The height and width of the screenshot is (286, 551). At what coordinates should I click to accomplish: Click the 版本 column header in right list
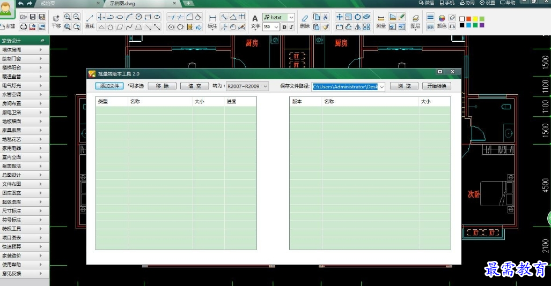click(306, 101)
